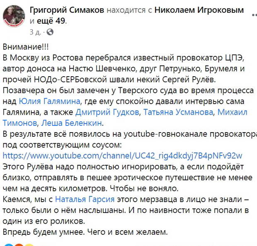Open the three-dot post options menu

click(x=255, y=15)
